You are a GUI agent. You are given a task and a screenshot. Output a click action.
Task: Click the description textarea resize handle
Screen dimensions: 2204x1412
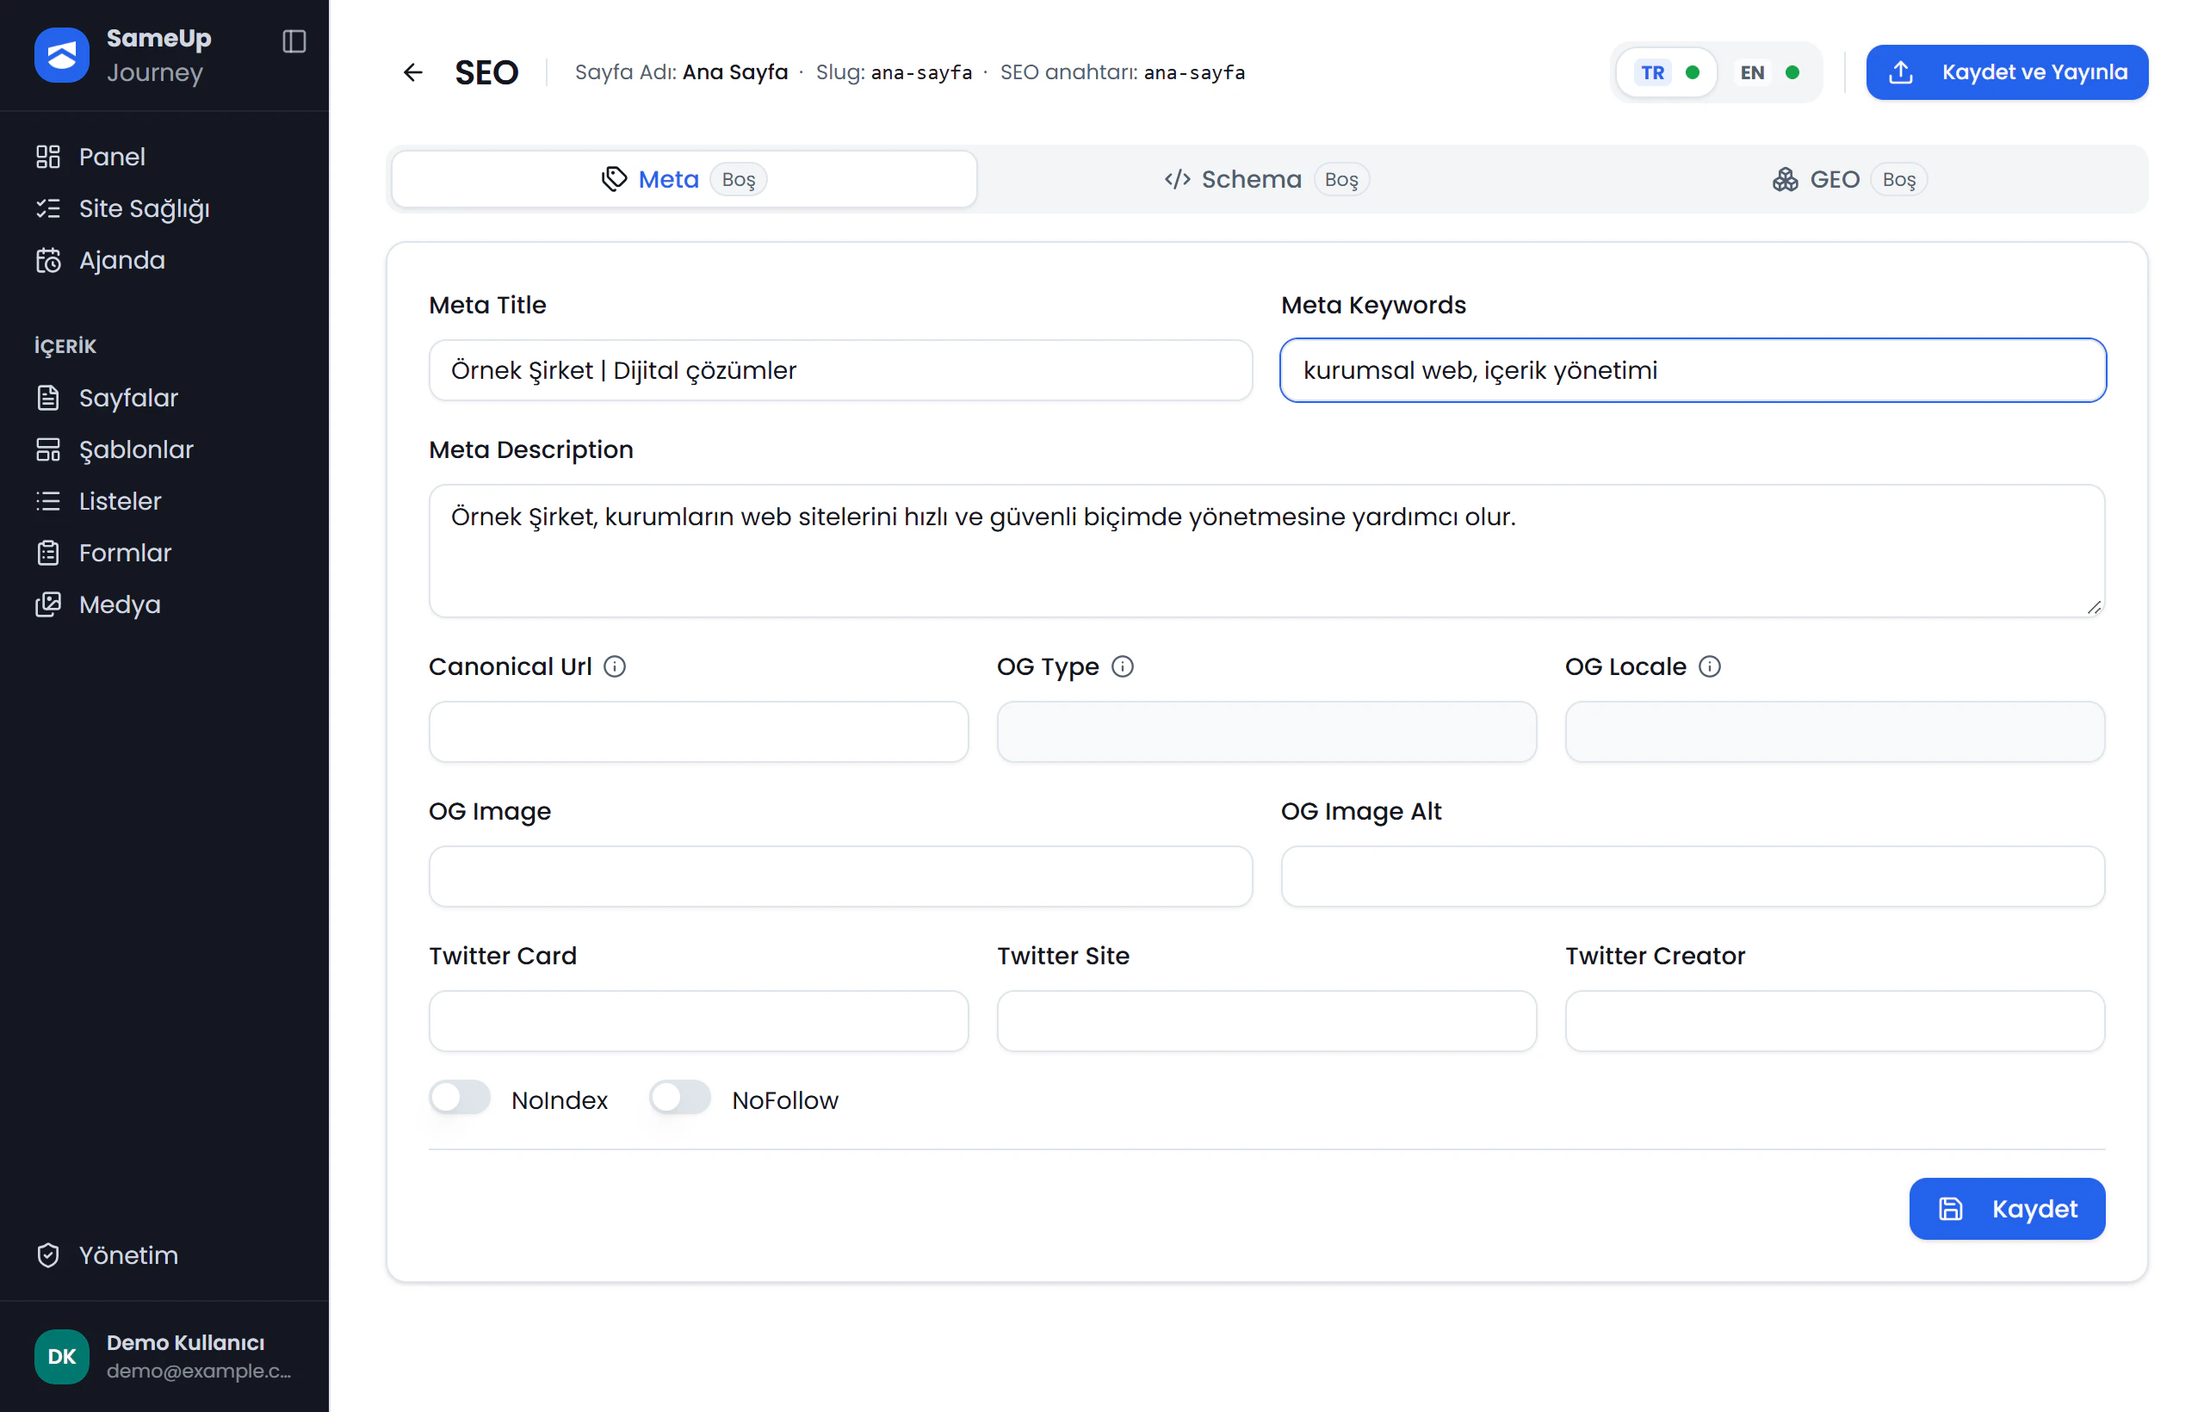click(x=2093, y=607)
